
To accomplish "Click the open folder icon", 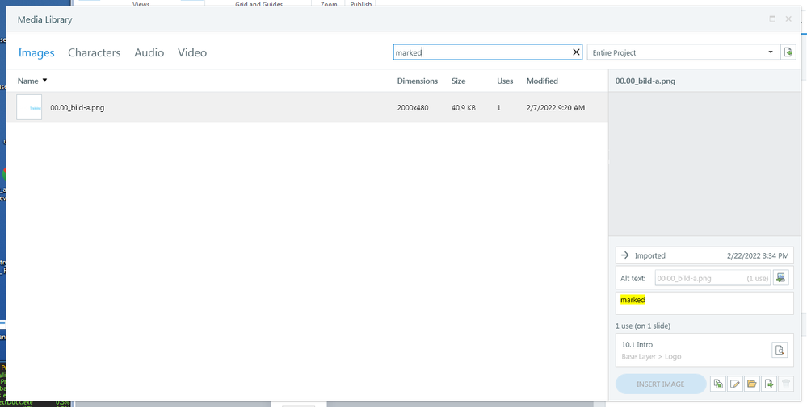I will point(752,384).
